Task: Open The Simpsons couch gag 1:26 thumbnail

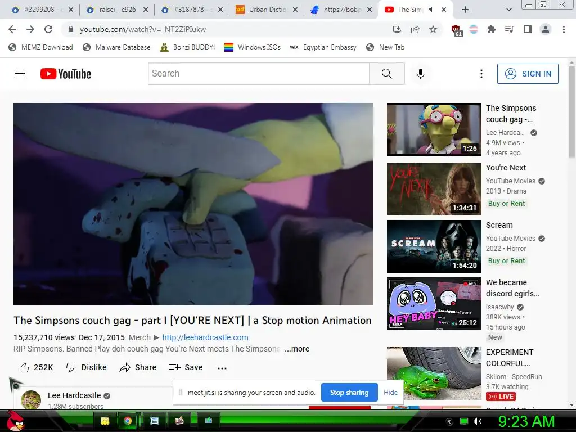Action: point(434,129)
